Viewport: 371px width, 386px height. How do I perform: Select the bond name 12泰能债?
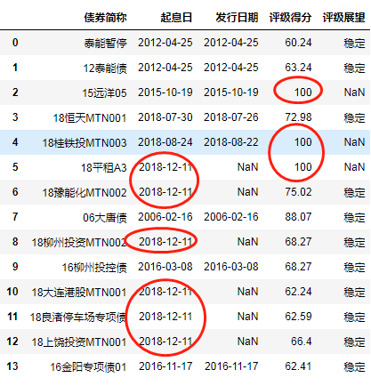tap(105, 68)
